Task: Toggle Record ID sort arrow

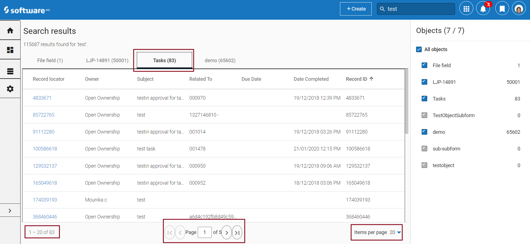Action: click(x=371, y=79)
